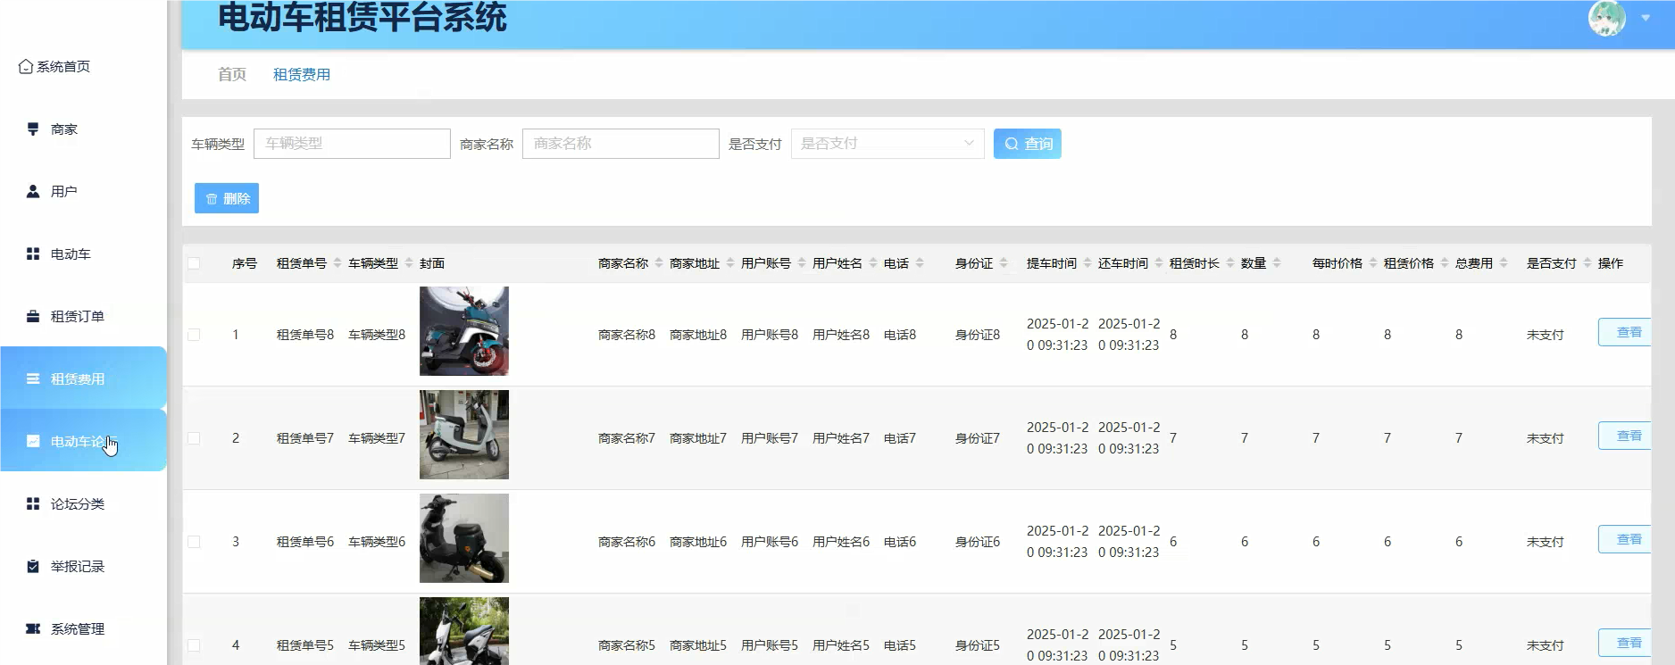Click the home icon beside 系统首页
Screen dimensions: 1675x665
[26, 67]
